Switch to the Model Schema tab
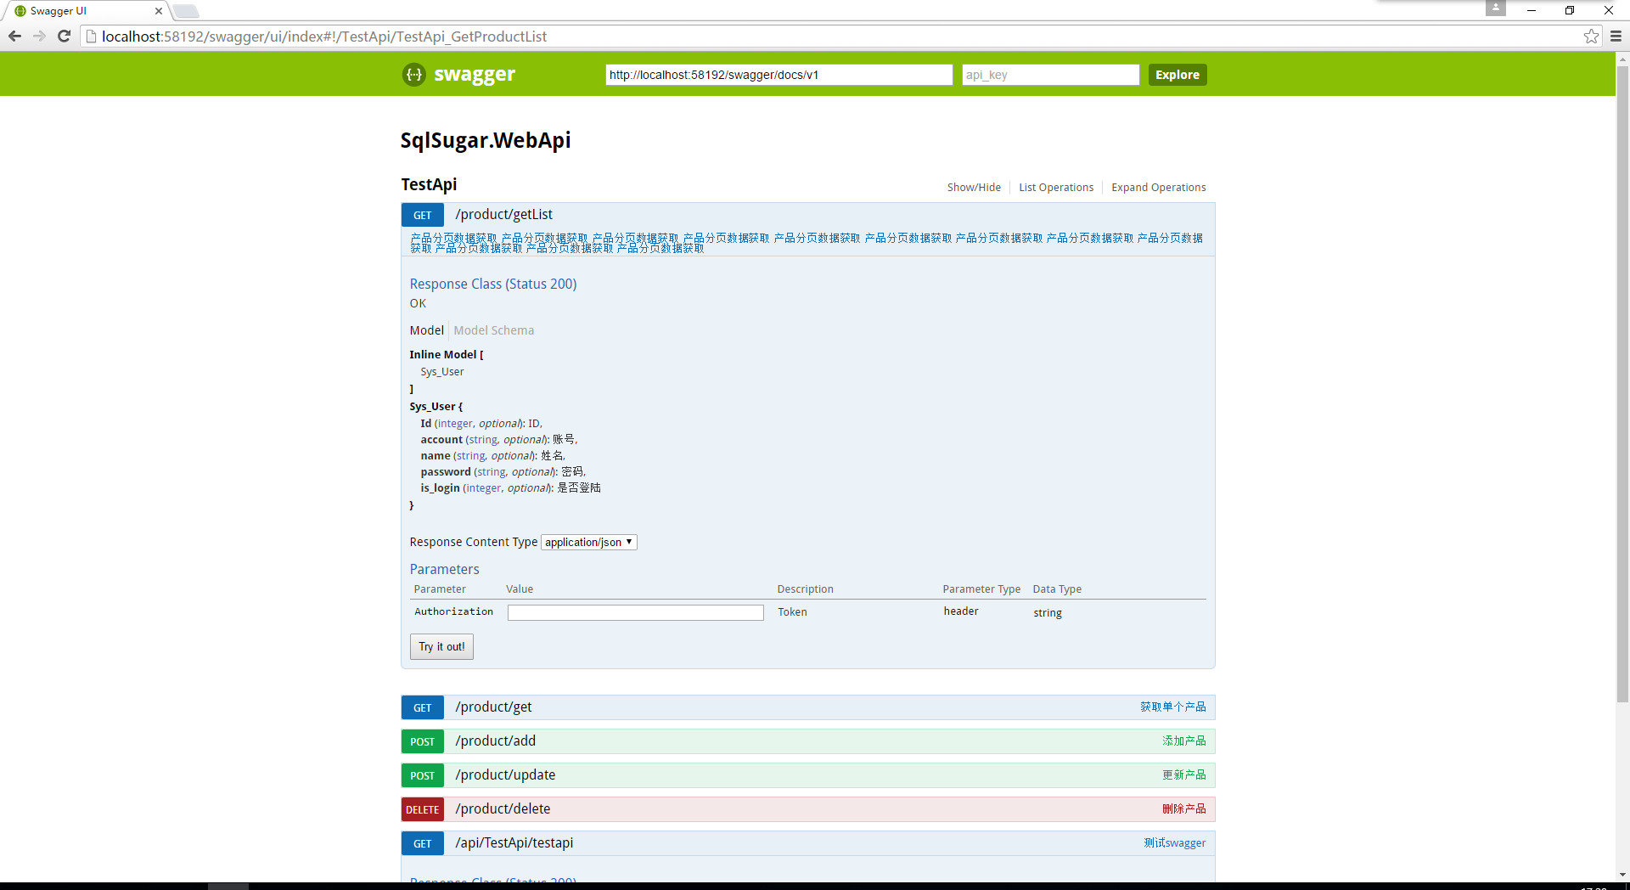Image resolution: width=1630 pixels, height=890 pixels. coord(493,330)
